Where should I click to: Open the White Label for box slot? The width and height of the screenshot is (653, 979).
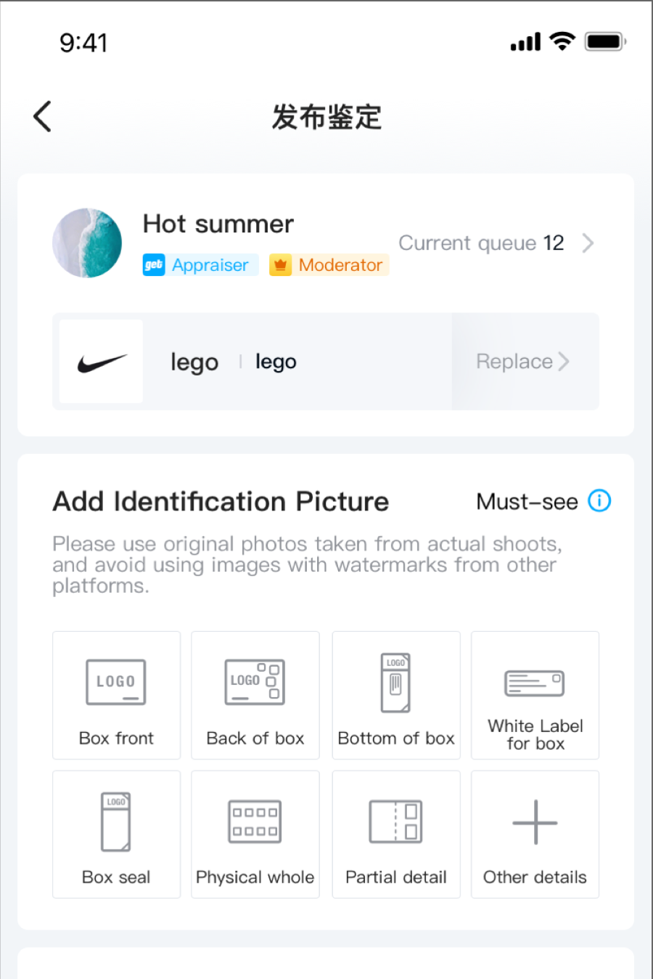point(535,695)
